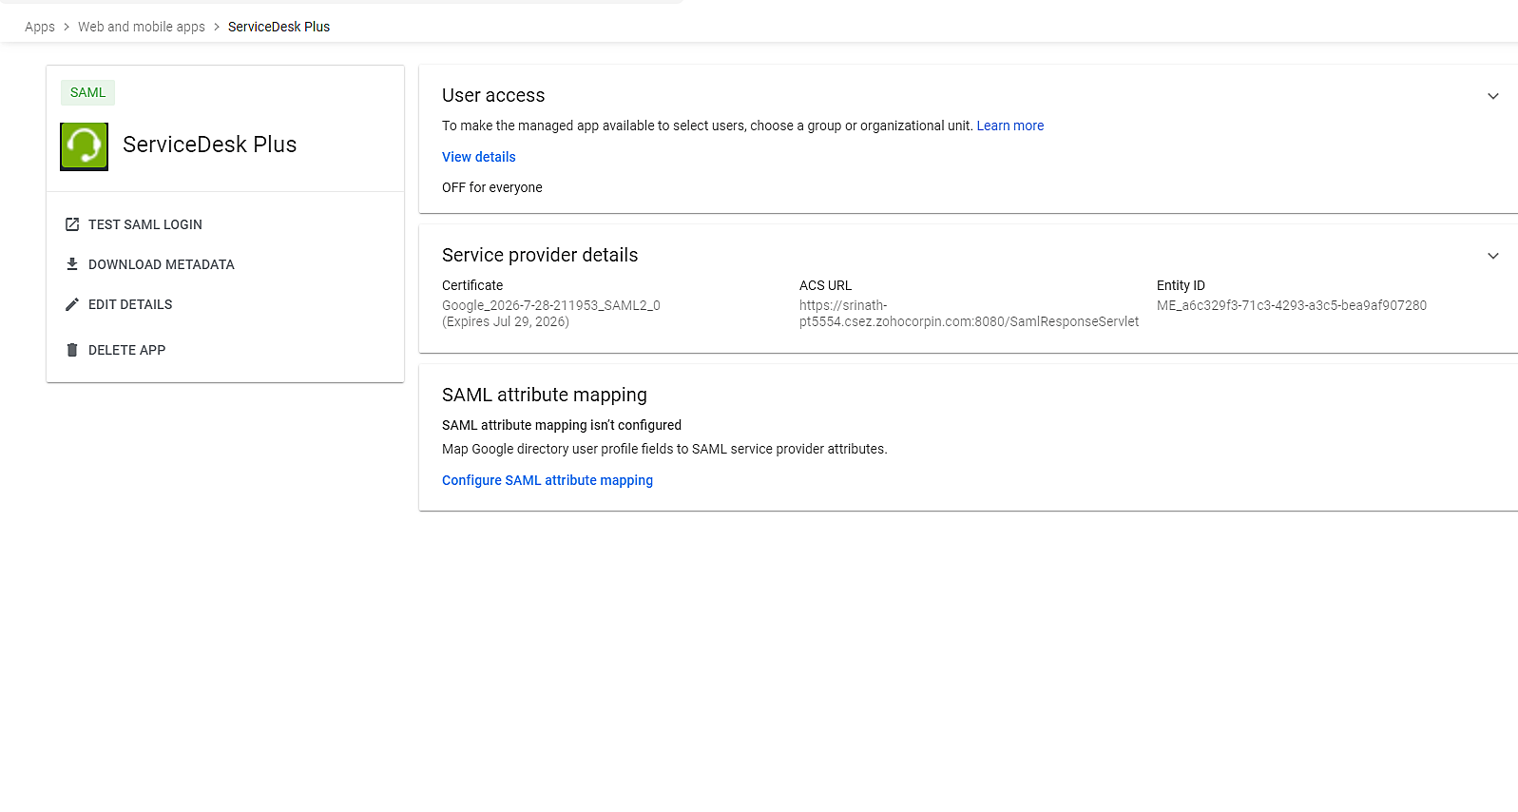
Task: Click View details under User access
Action: click(x=479, y=157)
